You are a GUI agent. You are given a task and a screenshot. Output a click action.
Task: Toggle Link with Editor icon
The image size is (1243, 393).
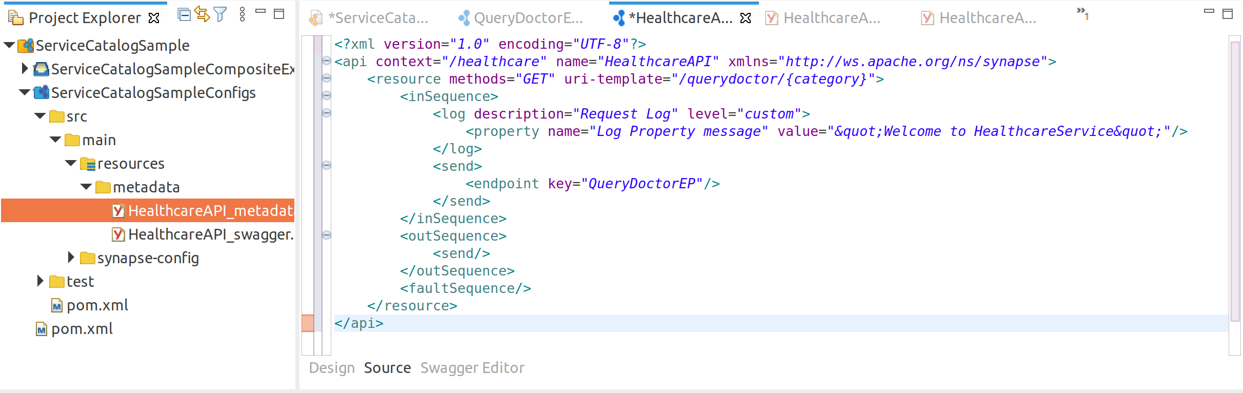coord(202,14)
